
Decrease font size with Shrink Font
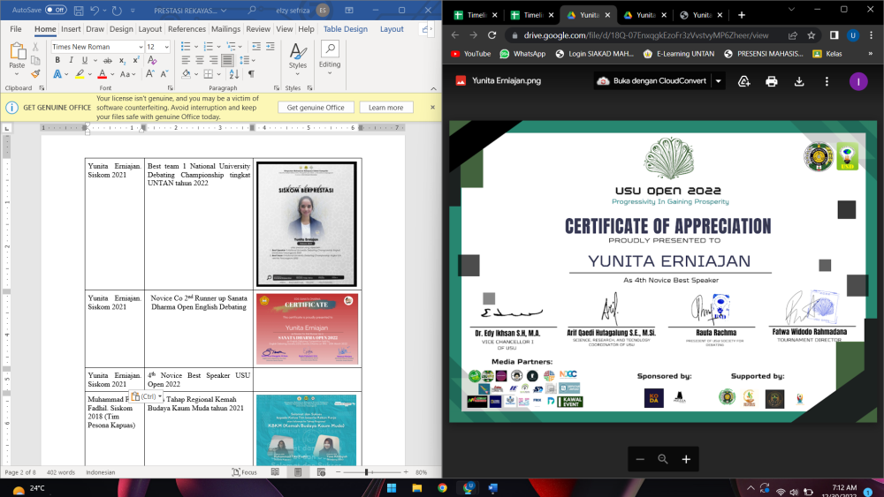(164, 74)
